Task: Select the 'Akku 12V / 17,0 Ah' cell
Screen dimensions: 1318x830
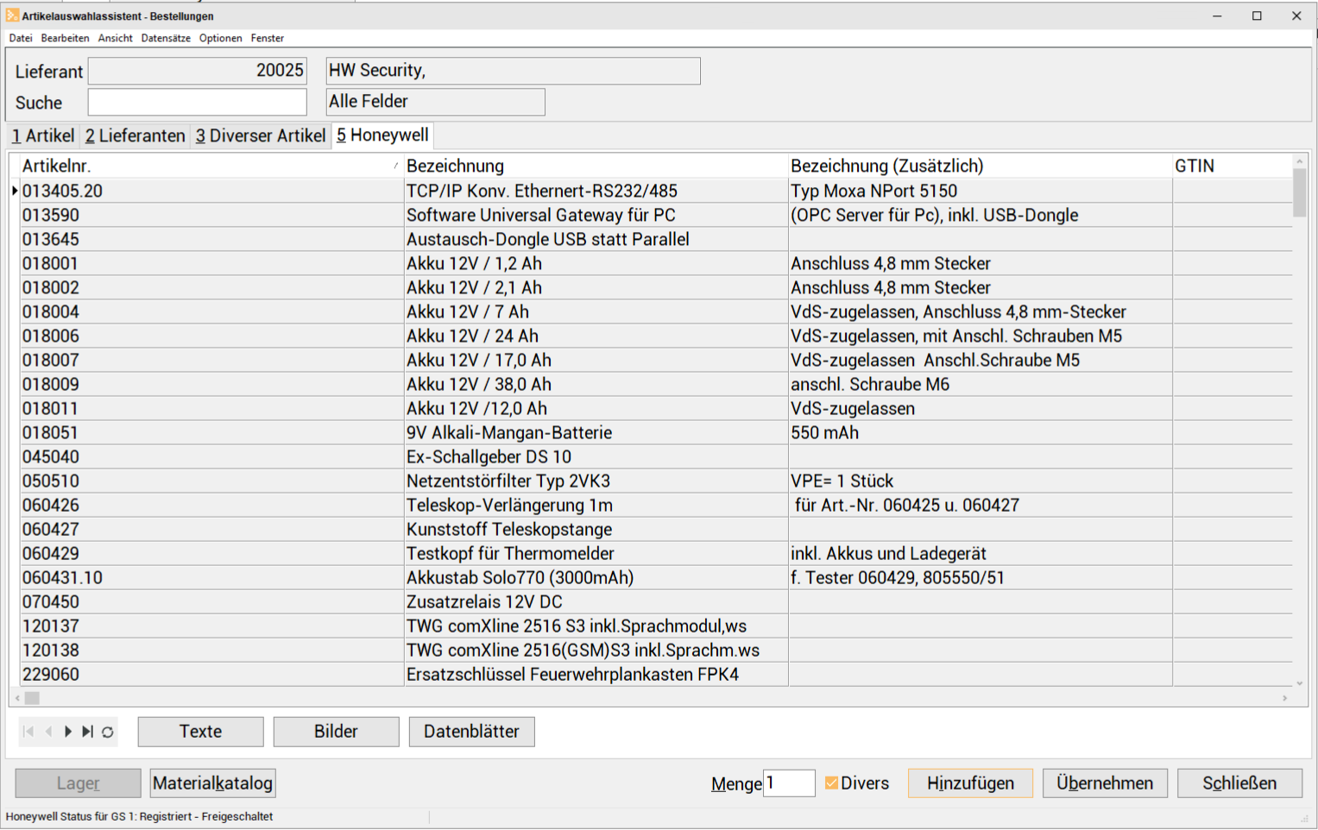Action: (x=596, y=360)
